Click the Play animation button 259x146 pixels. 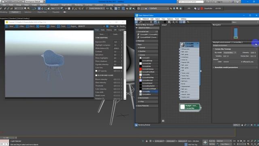click(x=241, y=141)
